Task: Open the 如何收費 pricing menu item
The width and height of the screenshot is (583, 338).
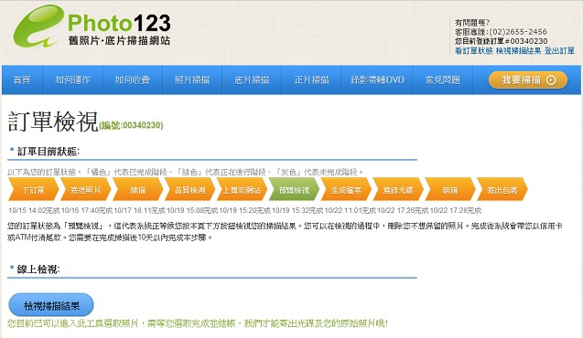Action: (x=133, y=79)
